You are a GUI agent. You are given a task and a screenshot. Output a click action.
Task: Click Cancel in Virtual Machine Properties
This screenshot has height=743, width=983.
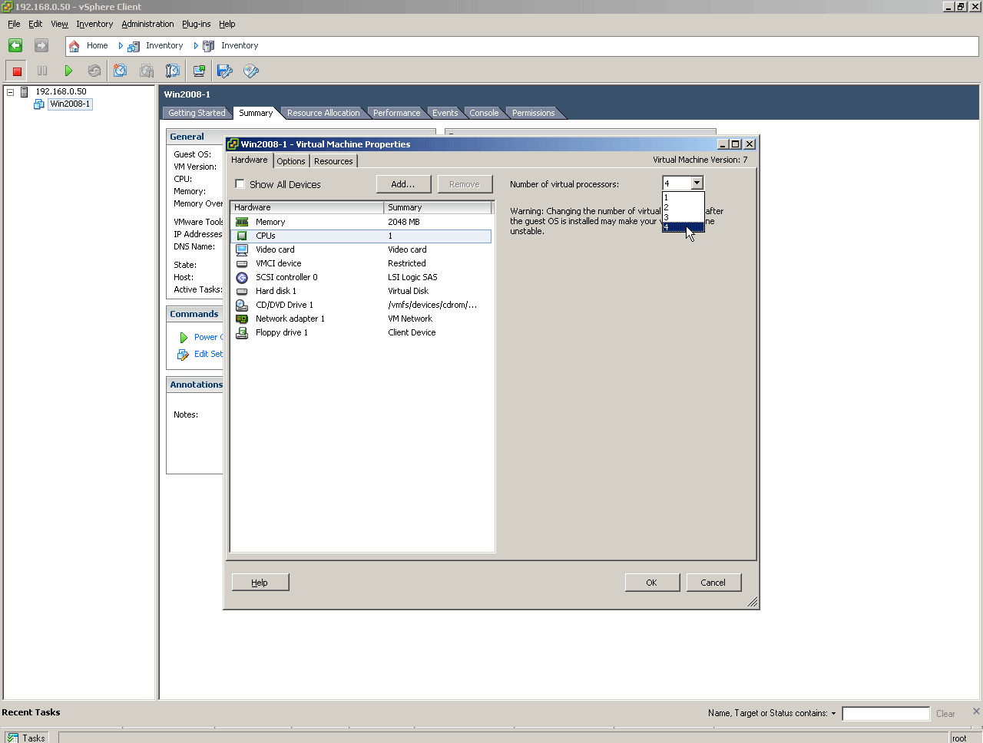(x=713, y=583)
